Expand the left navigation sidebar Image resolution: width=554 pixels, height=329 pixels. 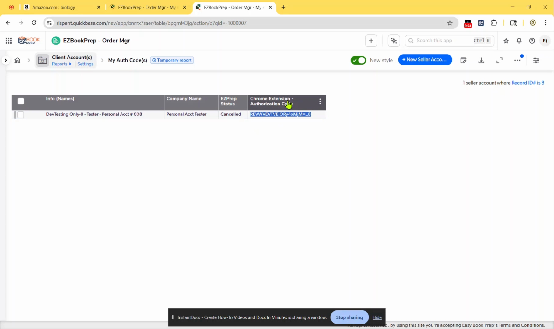(x=5, y=60)
